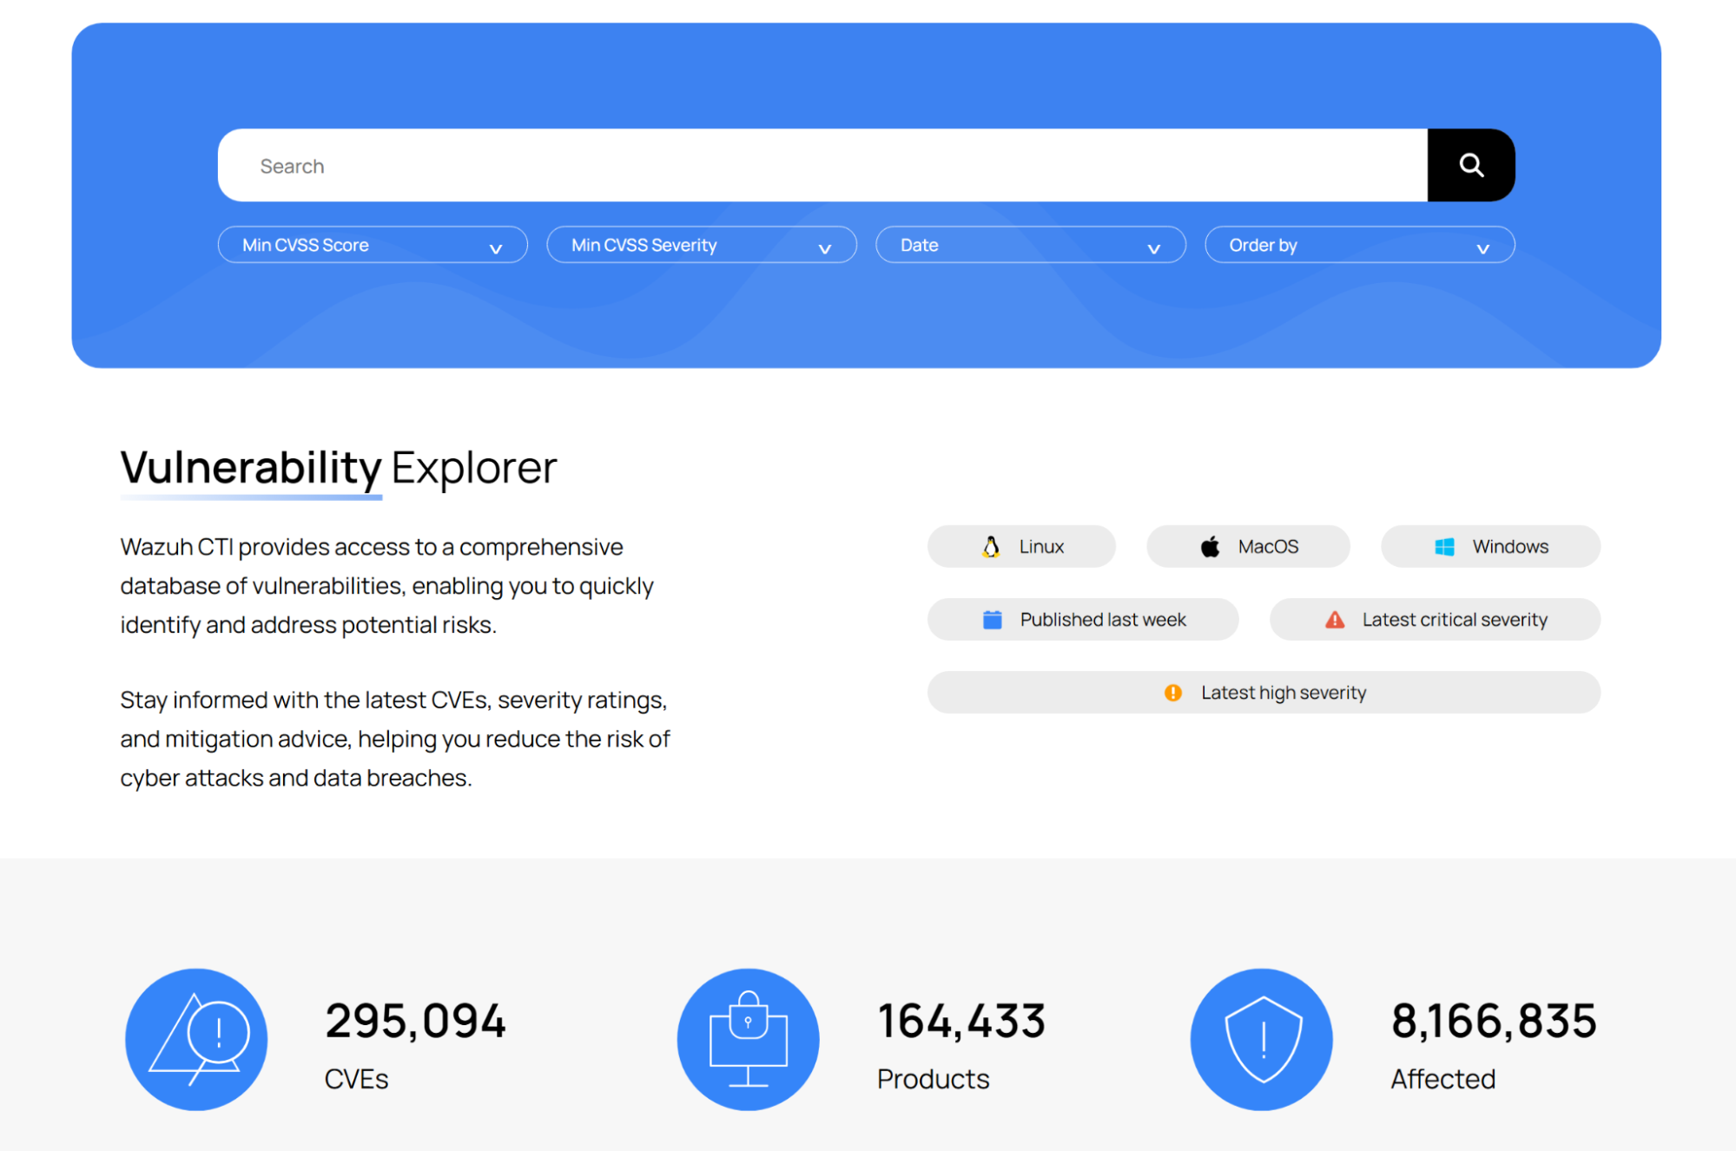Filter vulnerabilities by Linux
1736x1151 pixels.
(1021, 547)
